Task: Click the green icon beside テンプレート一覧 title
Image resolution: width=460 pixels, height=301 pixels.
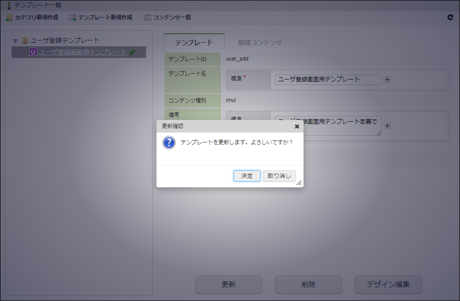Action: tap(9, 5)
